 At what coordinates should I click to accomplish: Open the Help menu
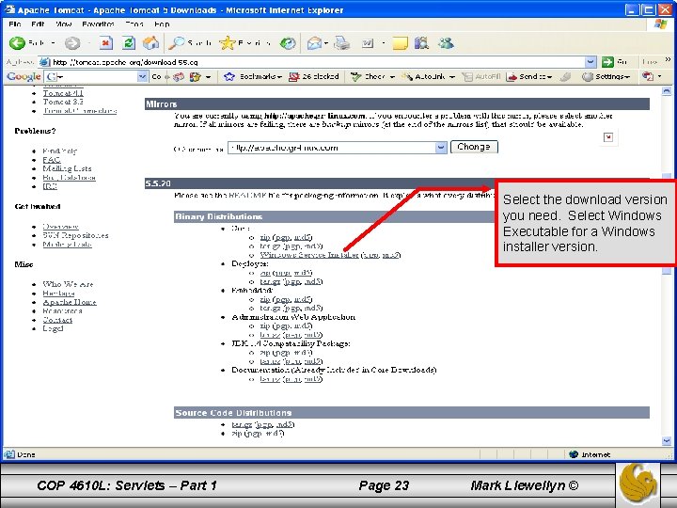162,24
